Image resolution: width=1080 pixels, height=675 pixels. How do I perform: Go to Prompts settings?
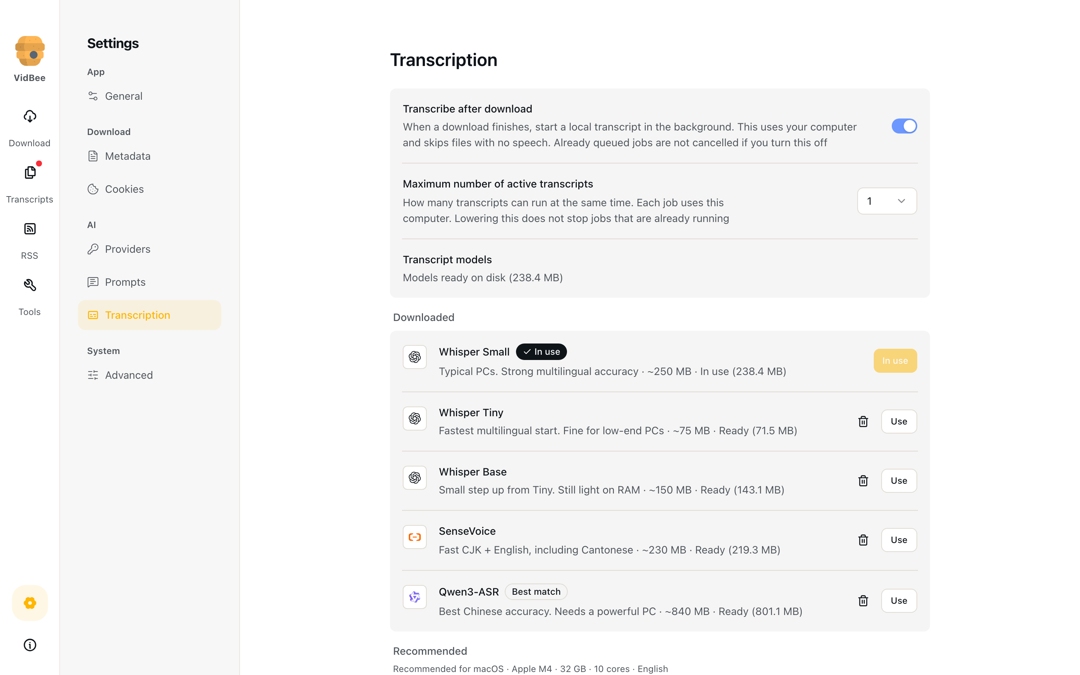[150, 282]
